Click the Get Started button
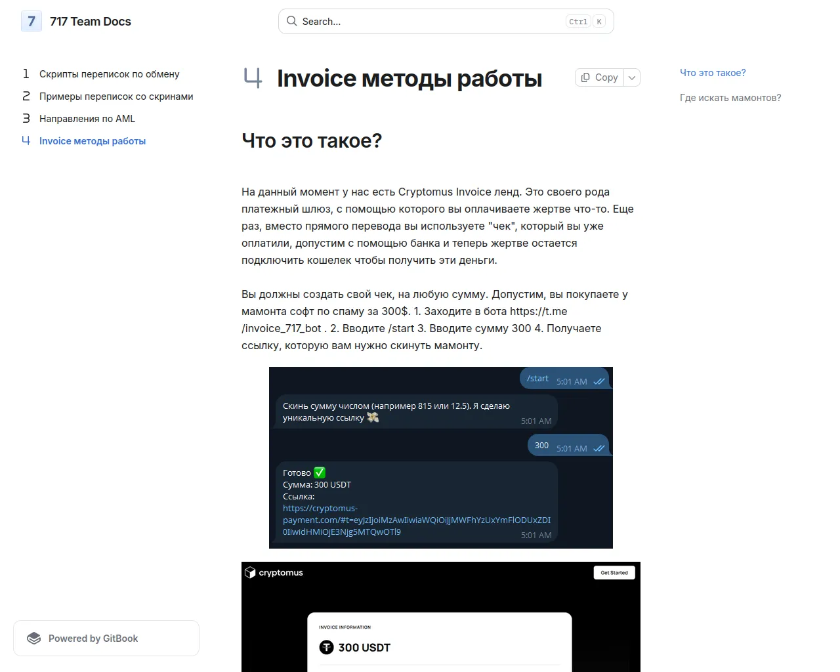This screenshot has width=840, height=672. 614,573
